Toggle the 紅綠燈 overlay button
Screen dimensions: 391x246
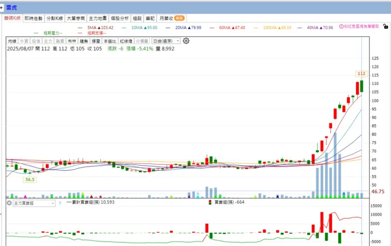pyautogui.click(x=126, y=41)
